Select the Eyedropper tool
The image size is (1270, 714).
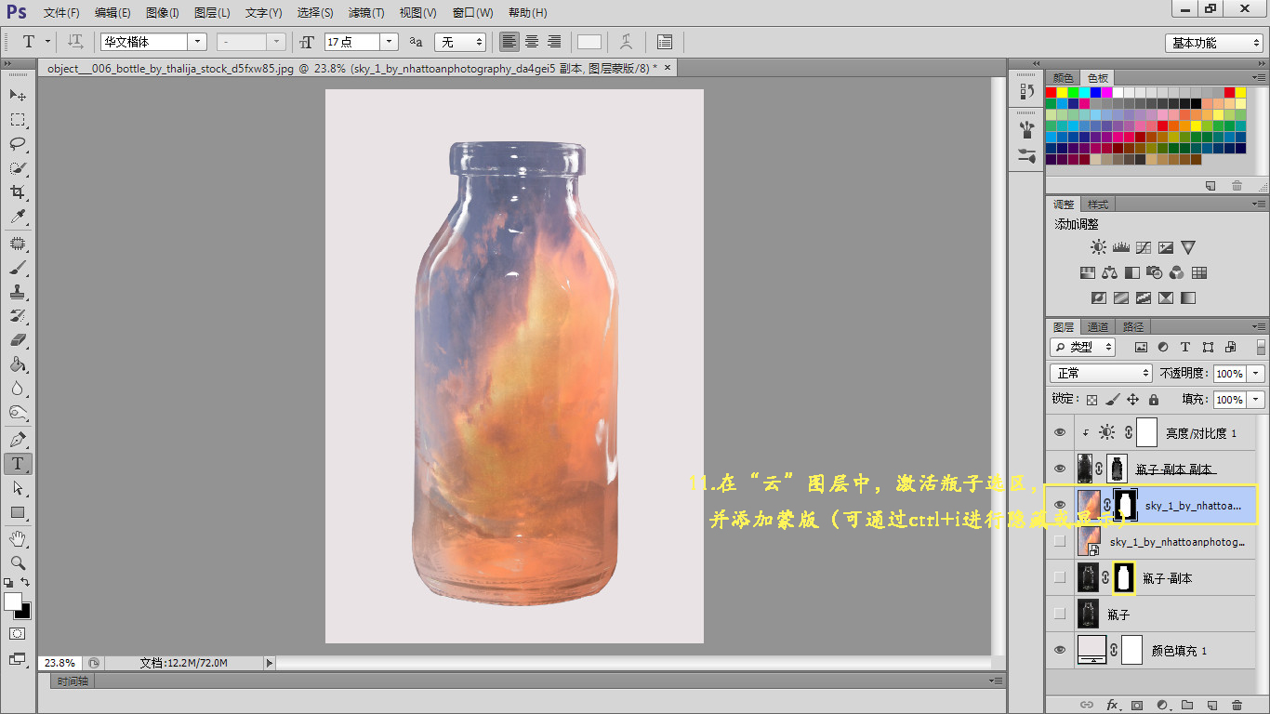tap(18, 217)
